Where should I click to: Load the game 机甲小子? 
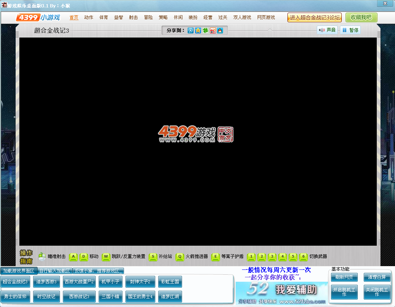(x=110, y=282)
